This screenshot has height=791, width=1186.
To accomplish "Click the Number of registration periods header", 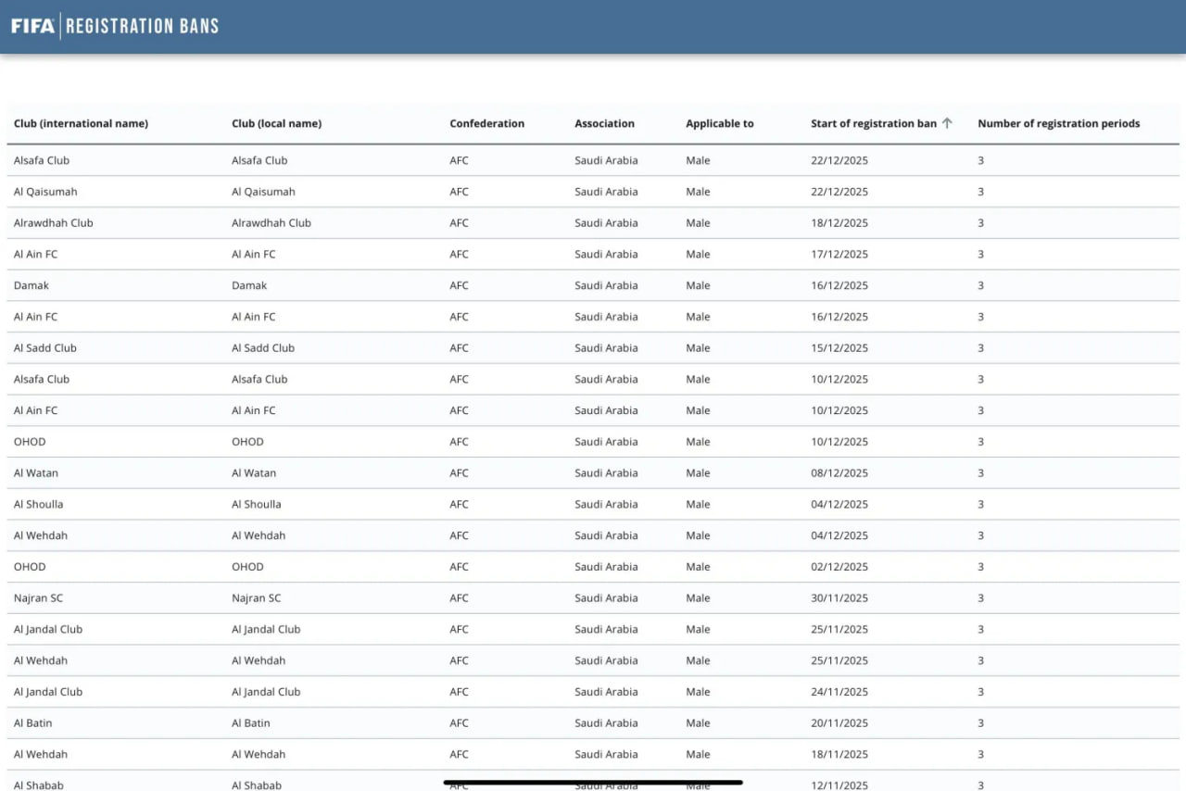I will click(x=1058, y=123).
